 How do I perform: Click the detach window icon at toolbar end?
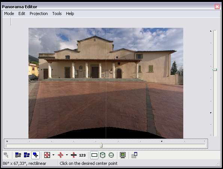(x=135, y=155)
